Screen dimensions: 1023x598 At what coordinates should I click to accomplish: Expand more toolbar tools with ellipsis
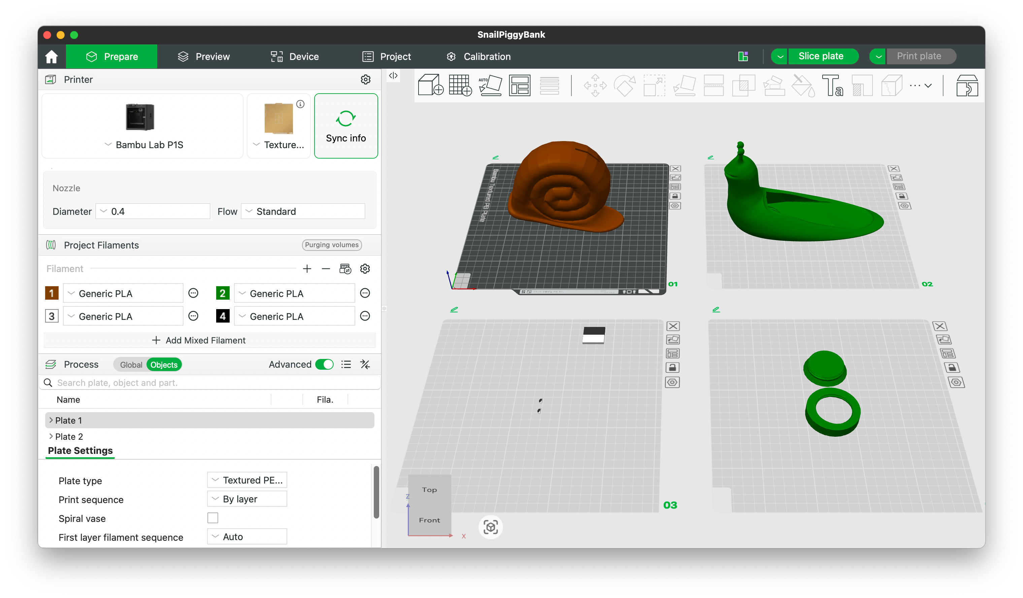(920, 86)
